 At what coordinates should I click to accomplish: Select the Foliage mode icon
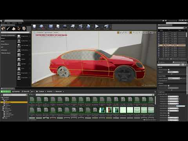click(x=19, y=29)
